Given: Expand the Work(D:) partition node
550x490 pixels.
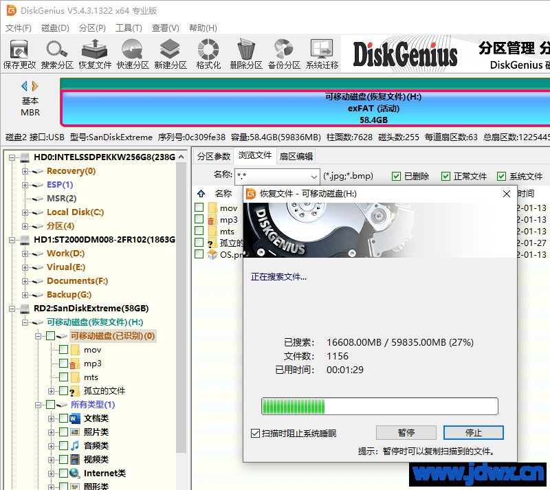Looking at the screenshot, I should click(25, 254).
